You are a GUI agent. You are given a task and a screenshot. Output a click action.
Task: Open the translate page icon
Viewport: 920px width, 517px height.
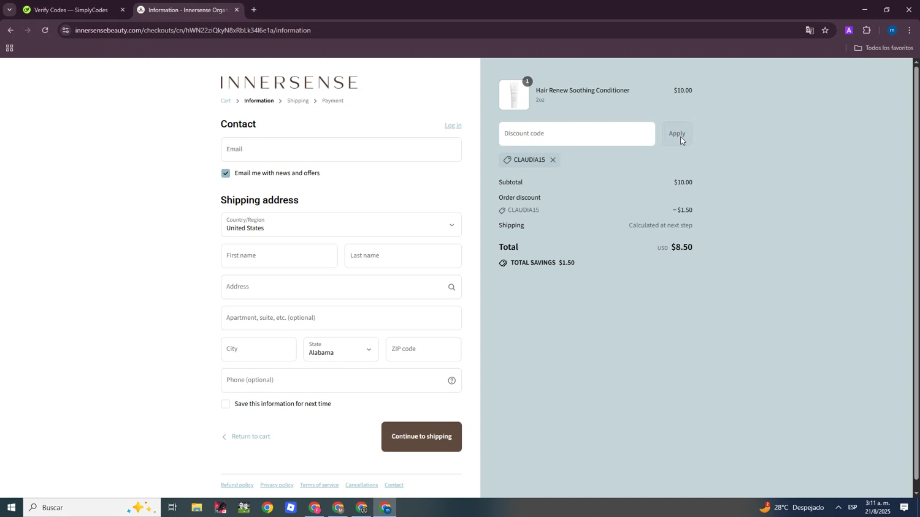[x=810, y=30]
